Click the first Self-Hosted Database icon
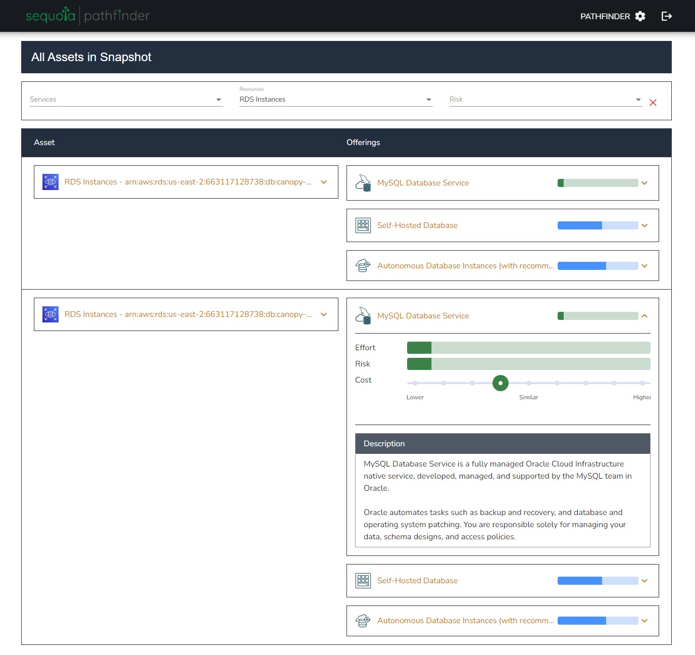This screenshot has width=695, height=655. click(x=363, y=225)
